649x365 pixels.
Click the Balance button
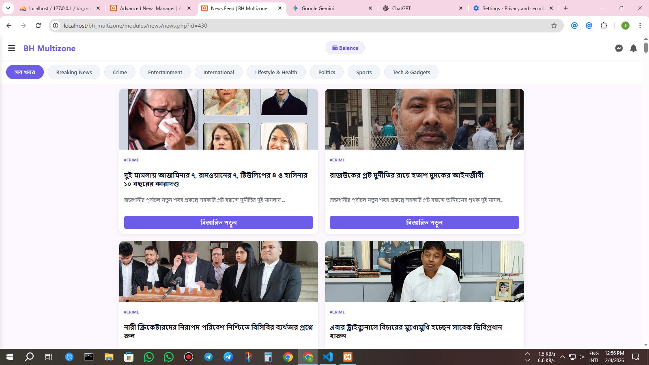(x=345, y=48)
